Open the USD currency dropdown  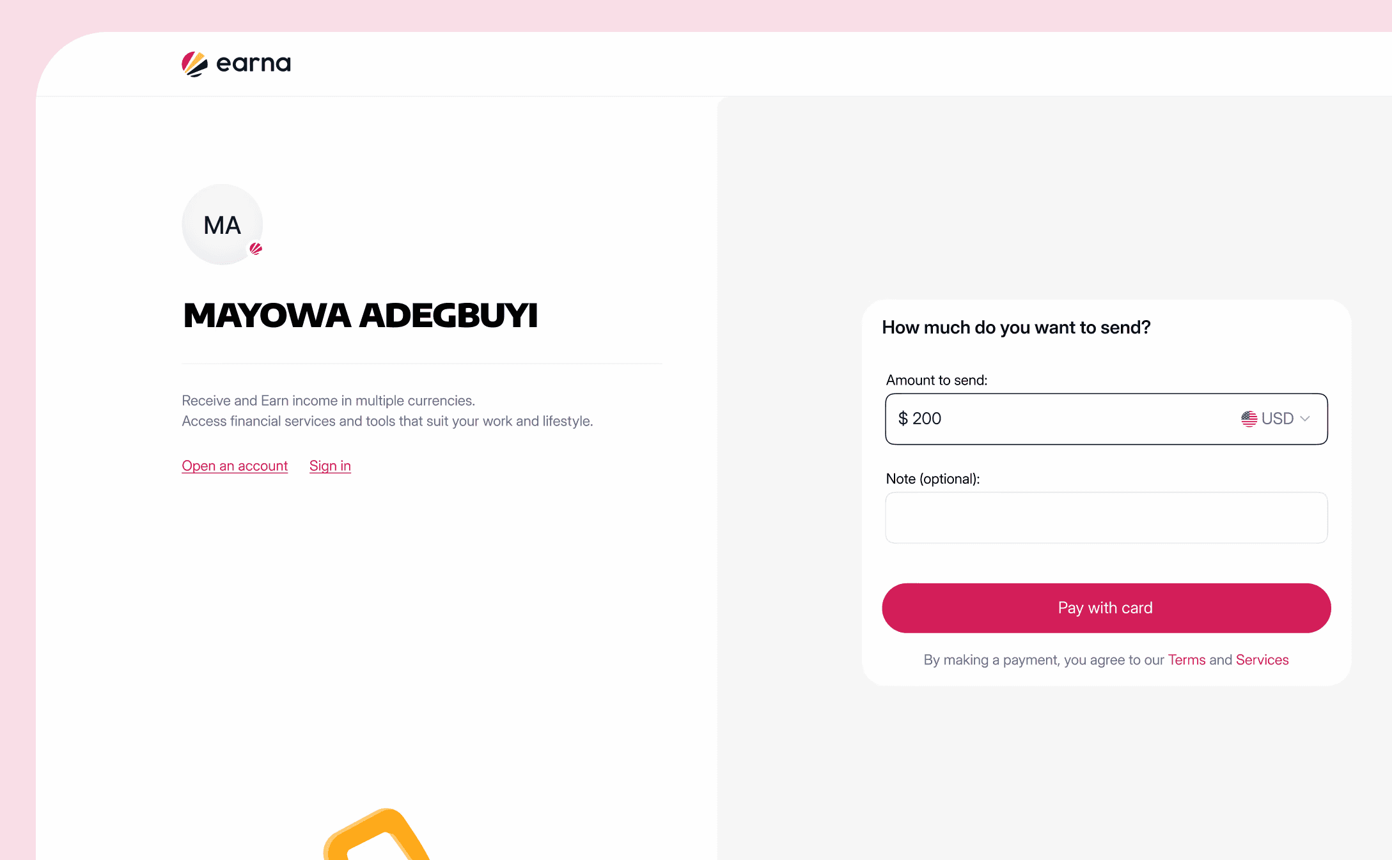coord(1276,418)
